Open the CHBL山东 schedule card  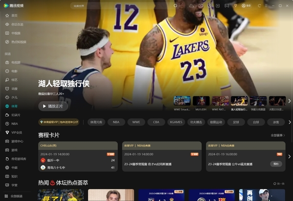click(x=78, y=157)
